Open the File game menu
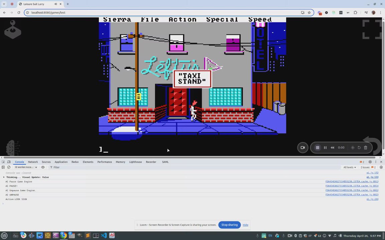The image size is (385, 240). pos(150,20)
